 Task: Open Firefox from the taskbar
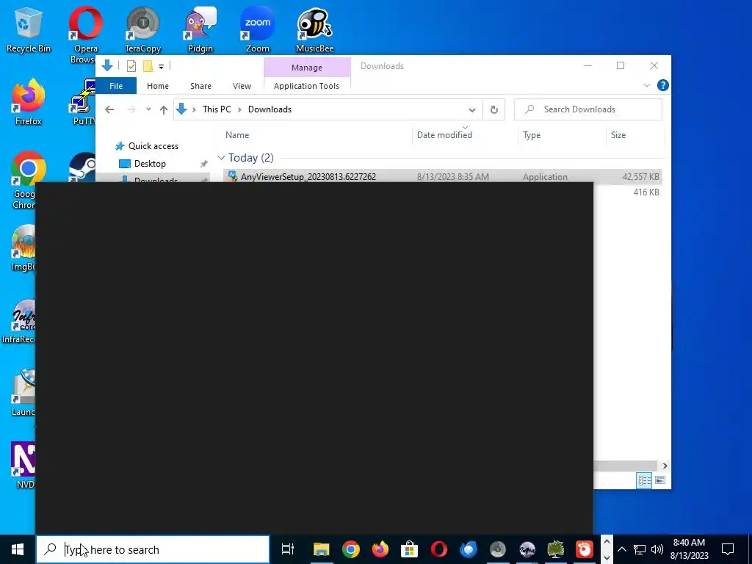point(380,549)
